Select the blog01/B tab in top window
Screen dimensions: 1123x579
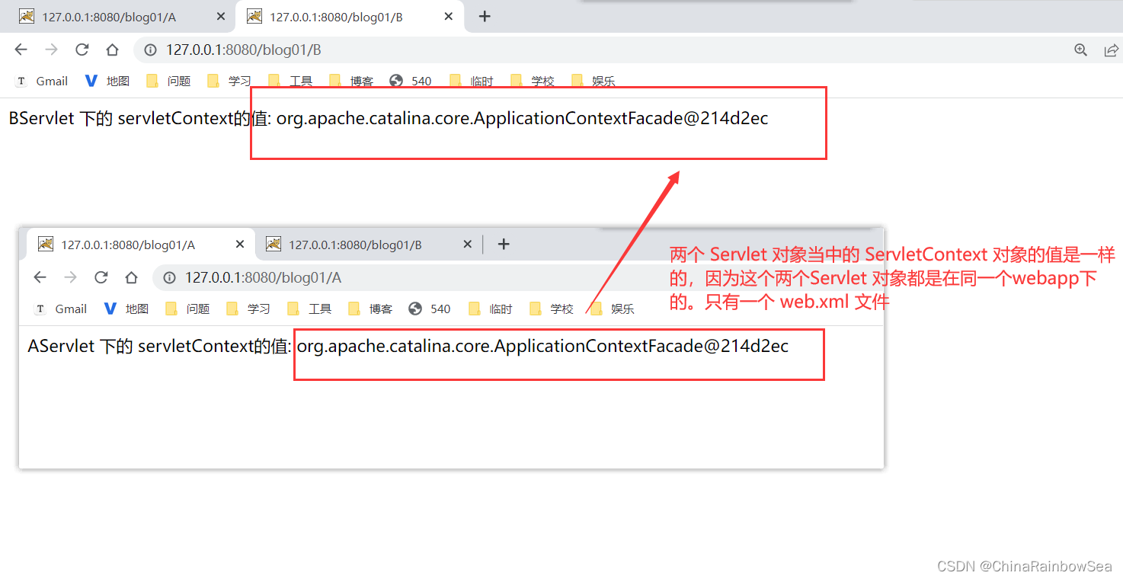tap(350, 17)
